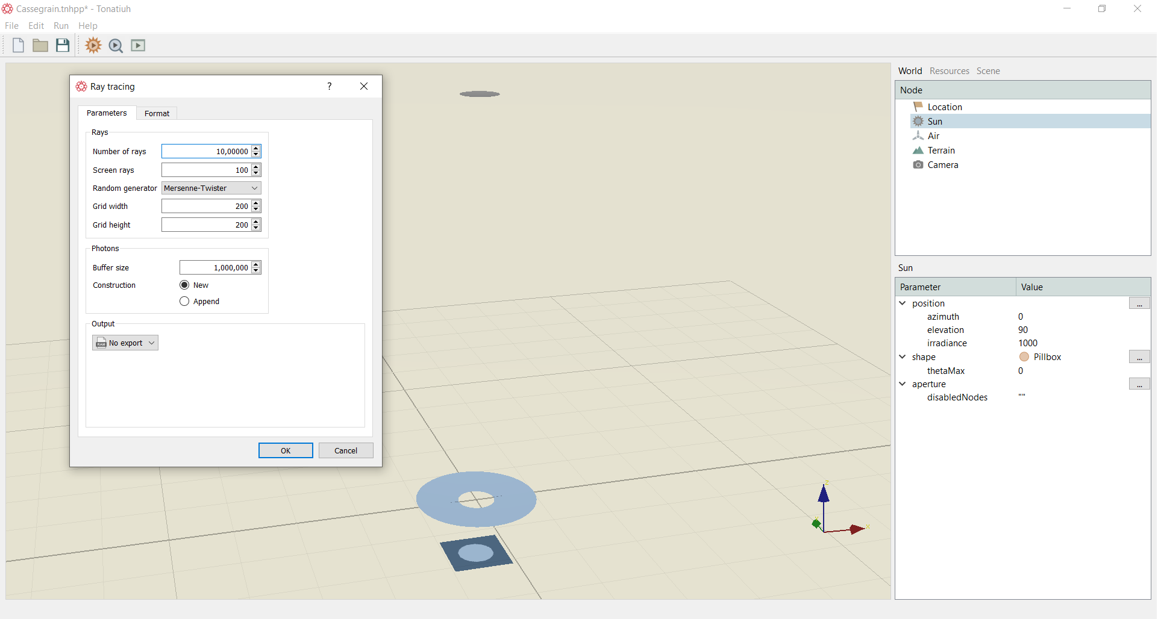Screen dimensions: 1158x619
Task: Select the Terrain node in the tree
Action: (941, 150)
